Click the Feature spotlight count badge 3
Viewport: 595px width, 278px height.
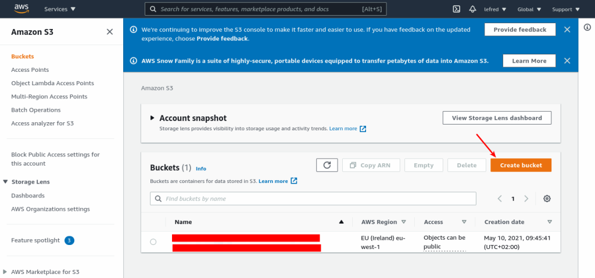tap(69, 240)
